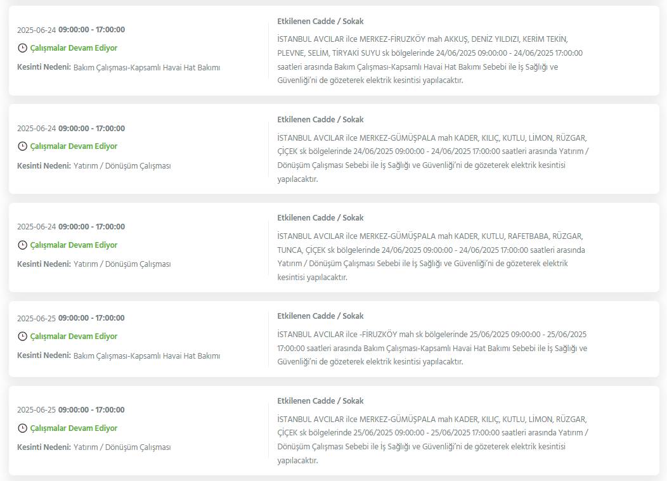Image resolution: width=667 pixels, height=481 pixels.
Task: Click description text mentioning AKKUŞ, DENİZ YILDIZI streets
Action: click(430, 60)
